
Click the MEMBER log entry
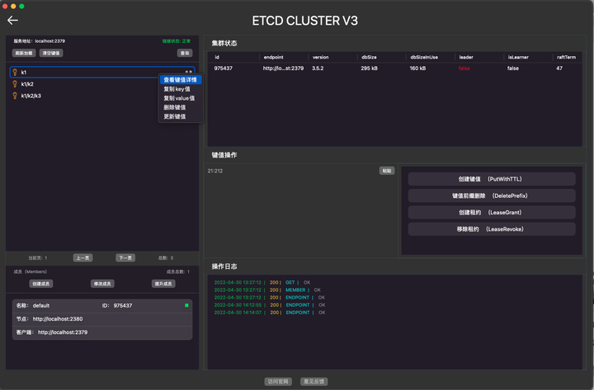(x=267, y=290)
